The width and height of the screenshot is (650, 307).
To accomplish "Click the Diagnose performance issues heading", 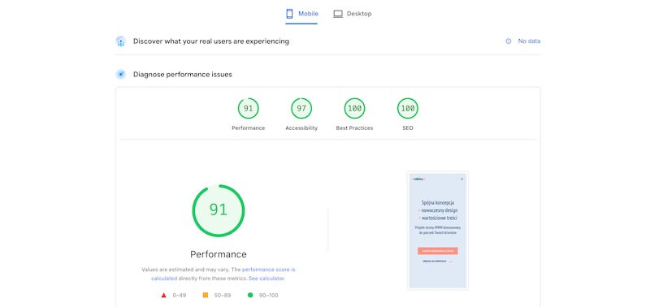I will pos(182,75).
